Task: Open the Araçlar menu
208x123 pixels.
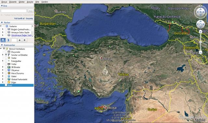Action: click(x=30, y=2)
